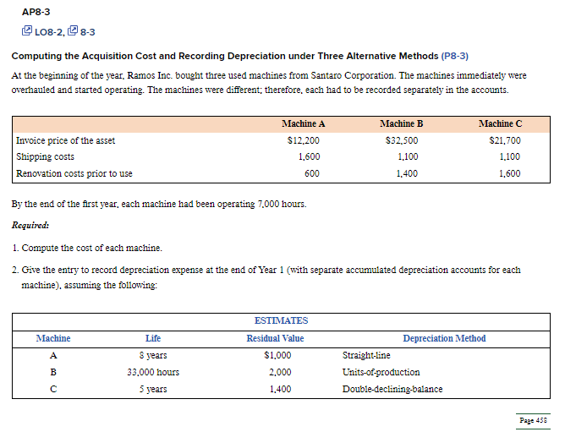The image size is (565, 432).
Task: Select Invoice price of the asset row label
Action: click(66, 140)
